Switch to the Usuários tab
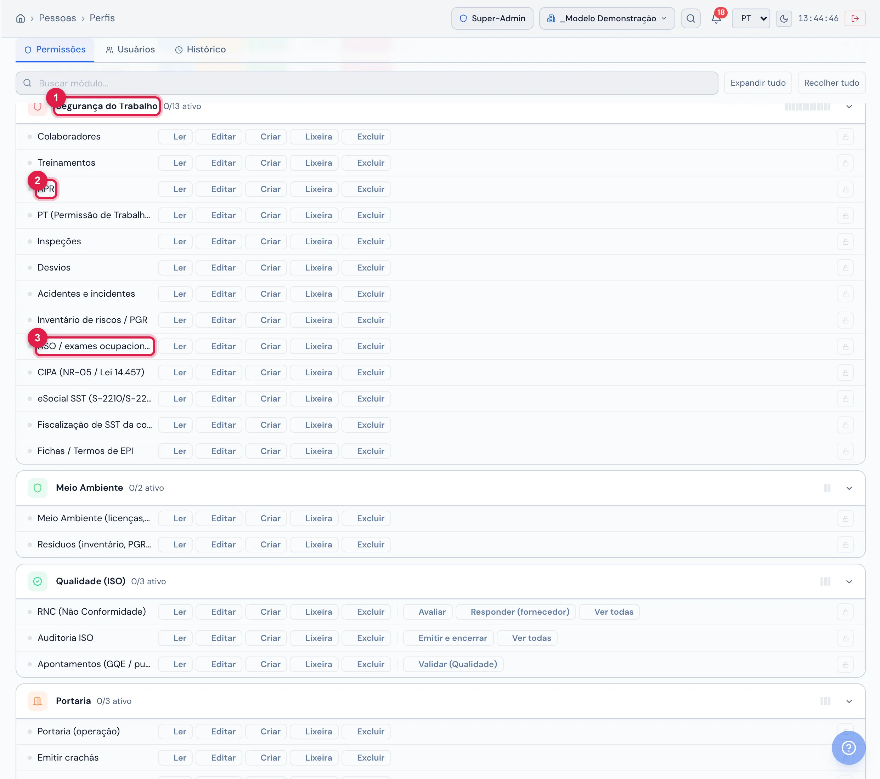The height and width of the screenshot is (779, 880). [130, 50]
